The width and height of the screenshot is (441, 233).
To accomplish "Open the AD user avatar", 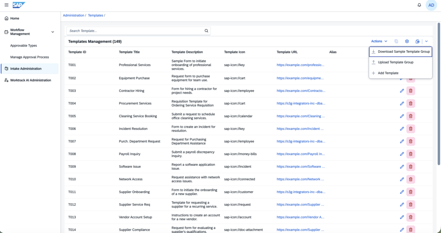I will 431,5.
